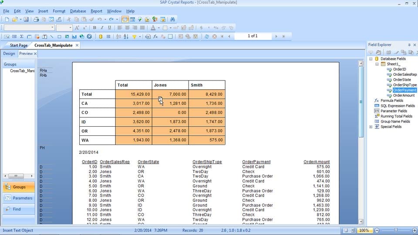Toggle italic formatting
This screenshot has width=418, height=235.
pos(102,28)
